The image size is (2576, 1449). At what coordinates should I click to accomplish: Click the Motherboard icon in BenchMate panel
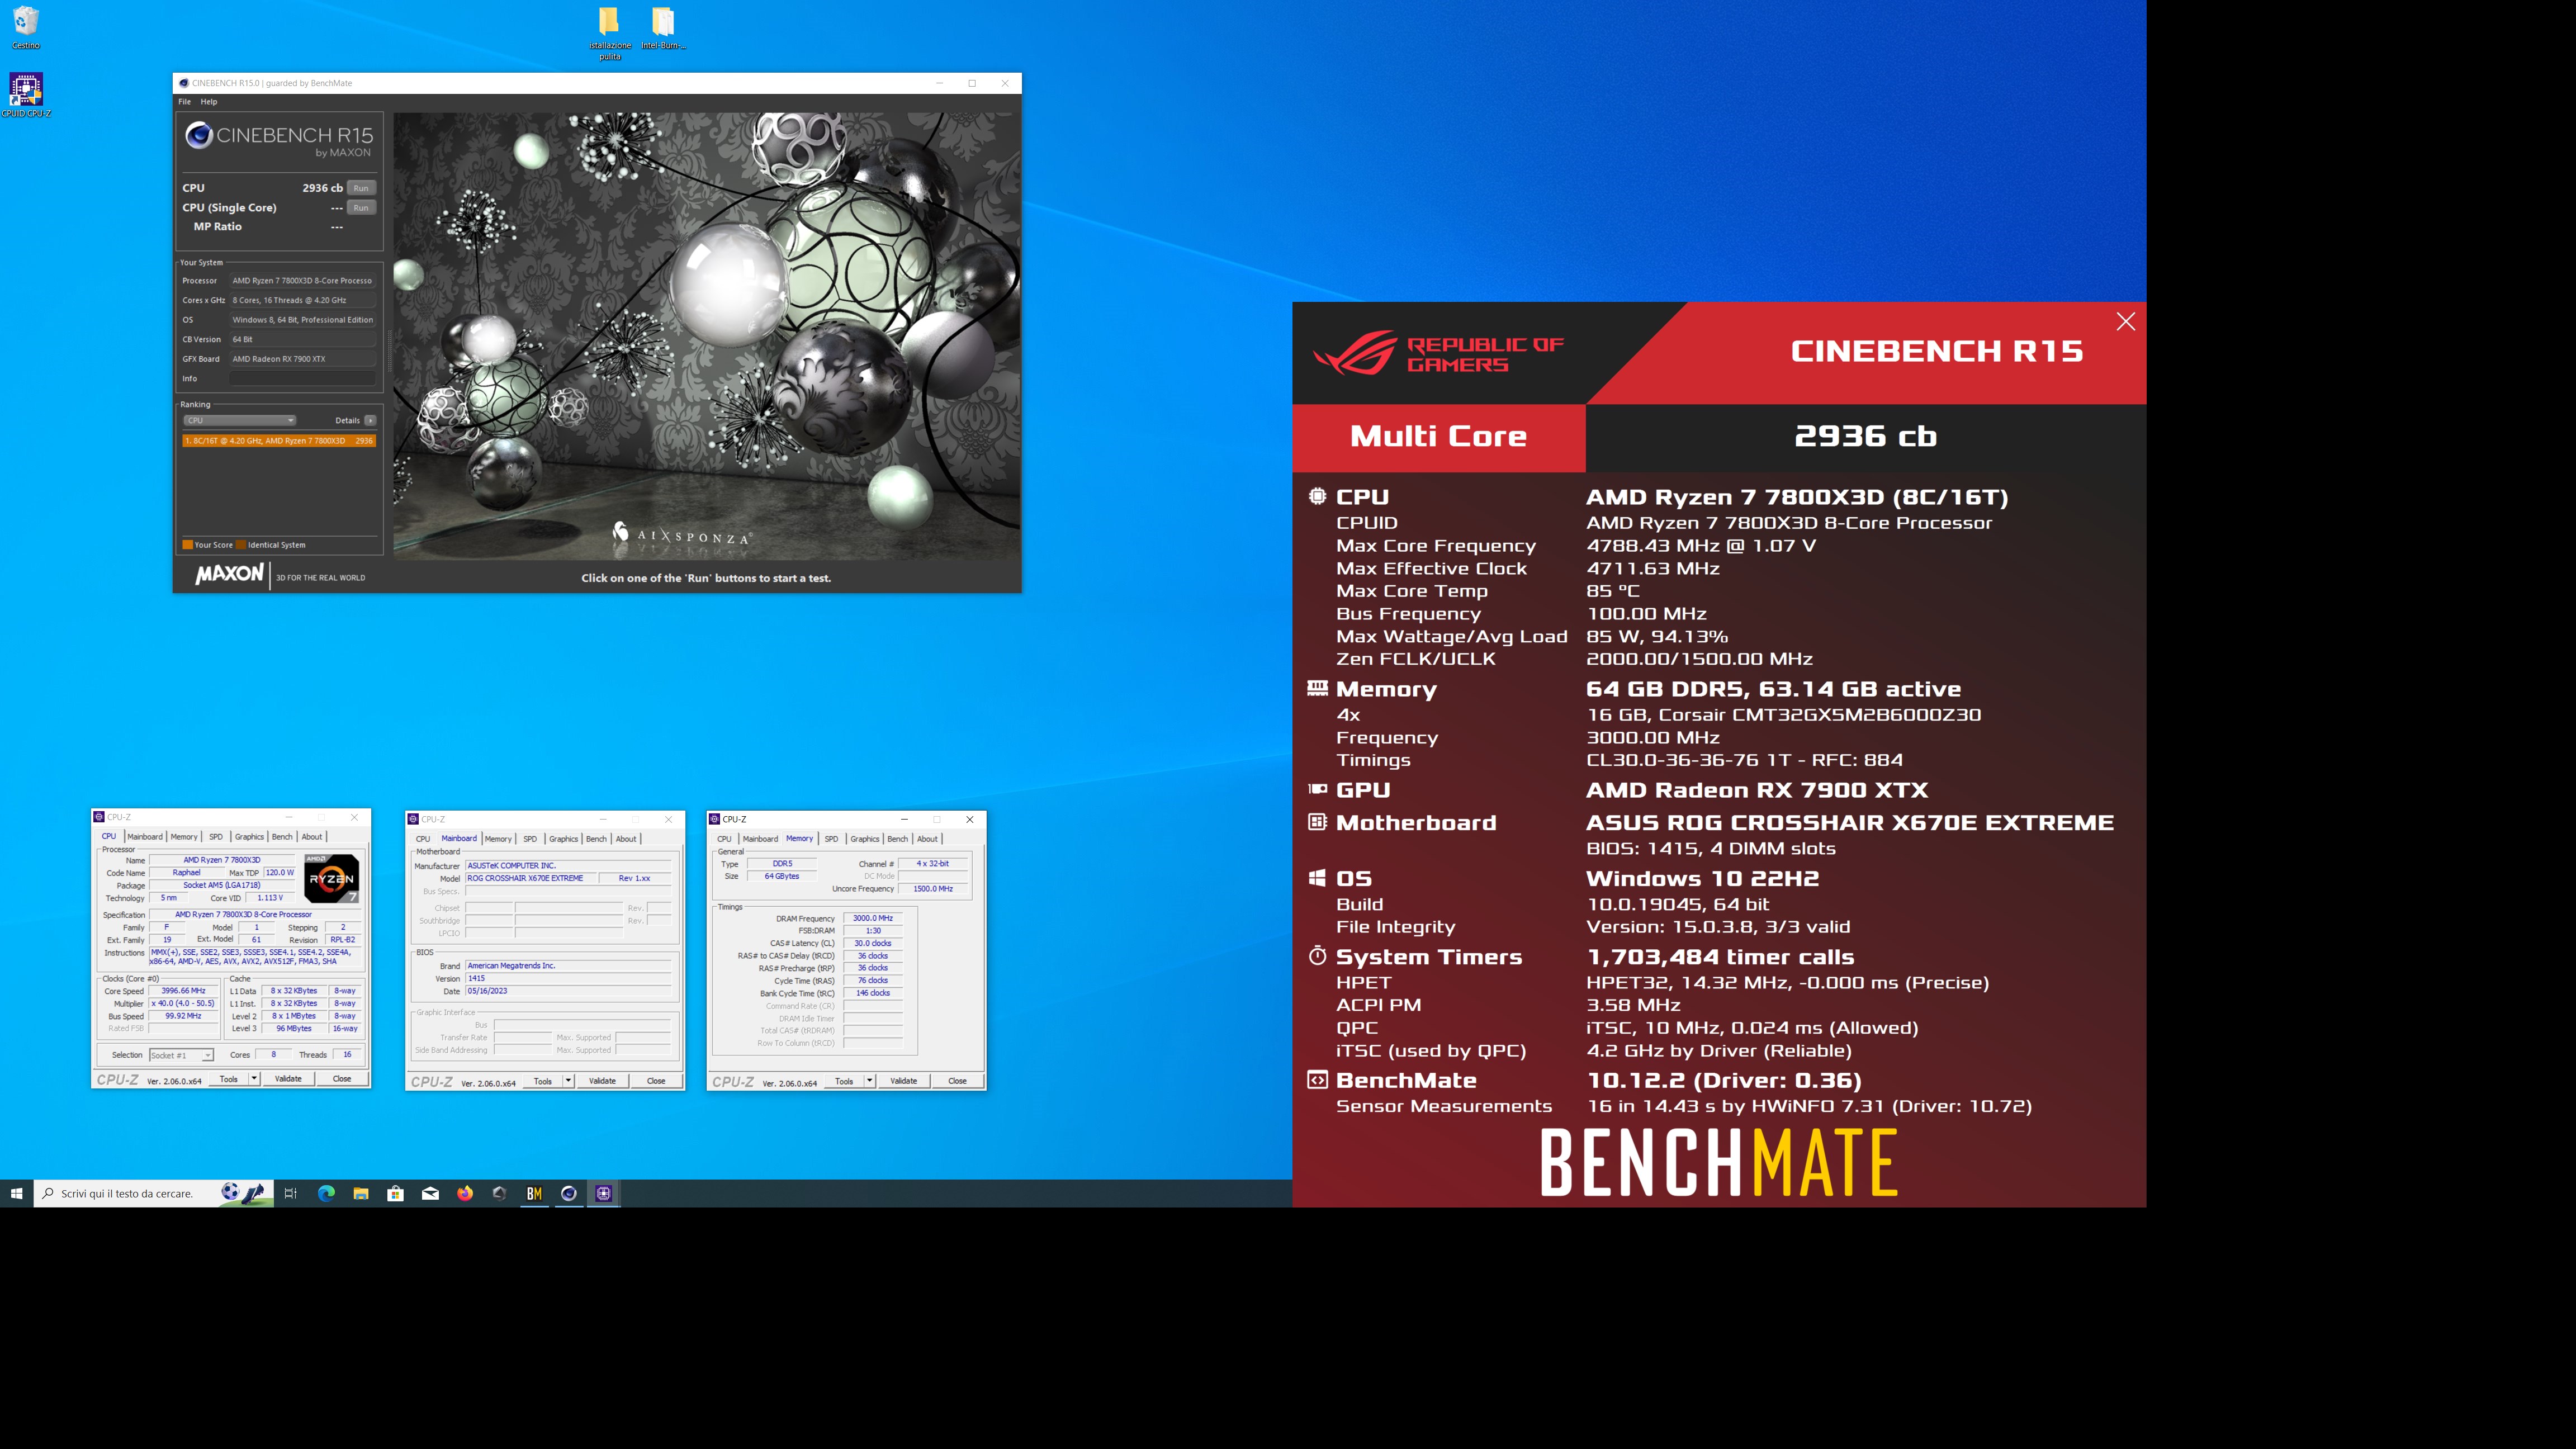coord(1317,822)
